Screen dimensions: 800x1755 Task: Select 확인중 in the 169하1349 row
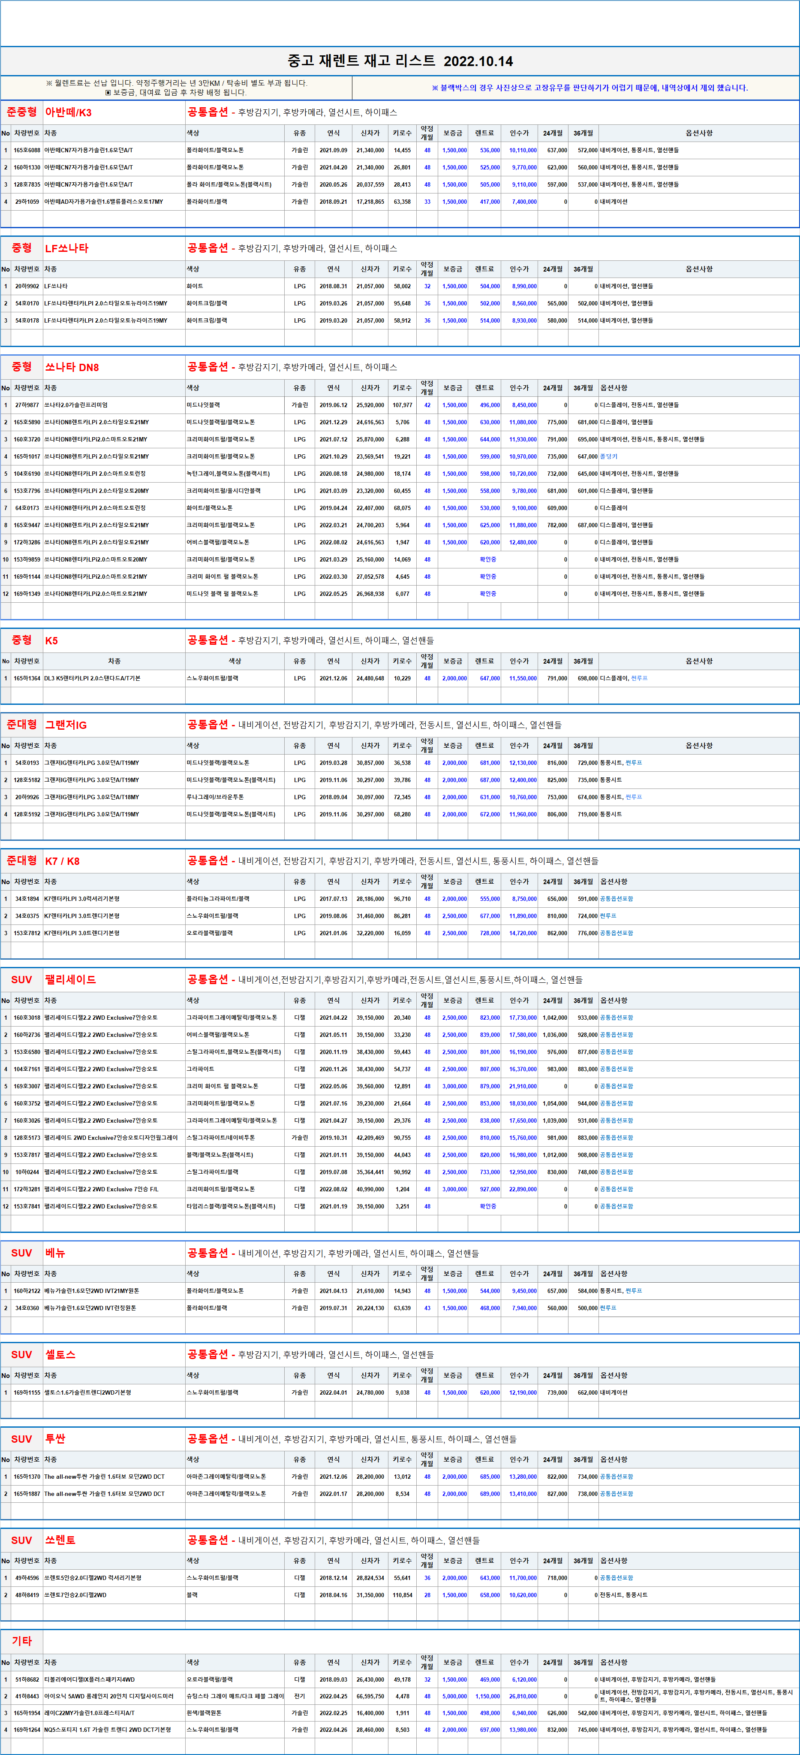(488, 593)
